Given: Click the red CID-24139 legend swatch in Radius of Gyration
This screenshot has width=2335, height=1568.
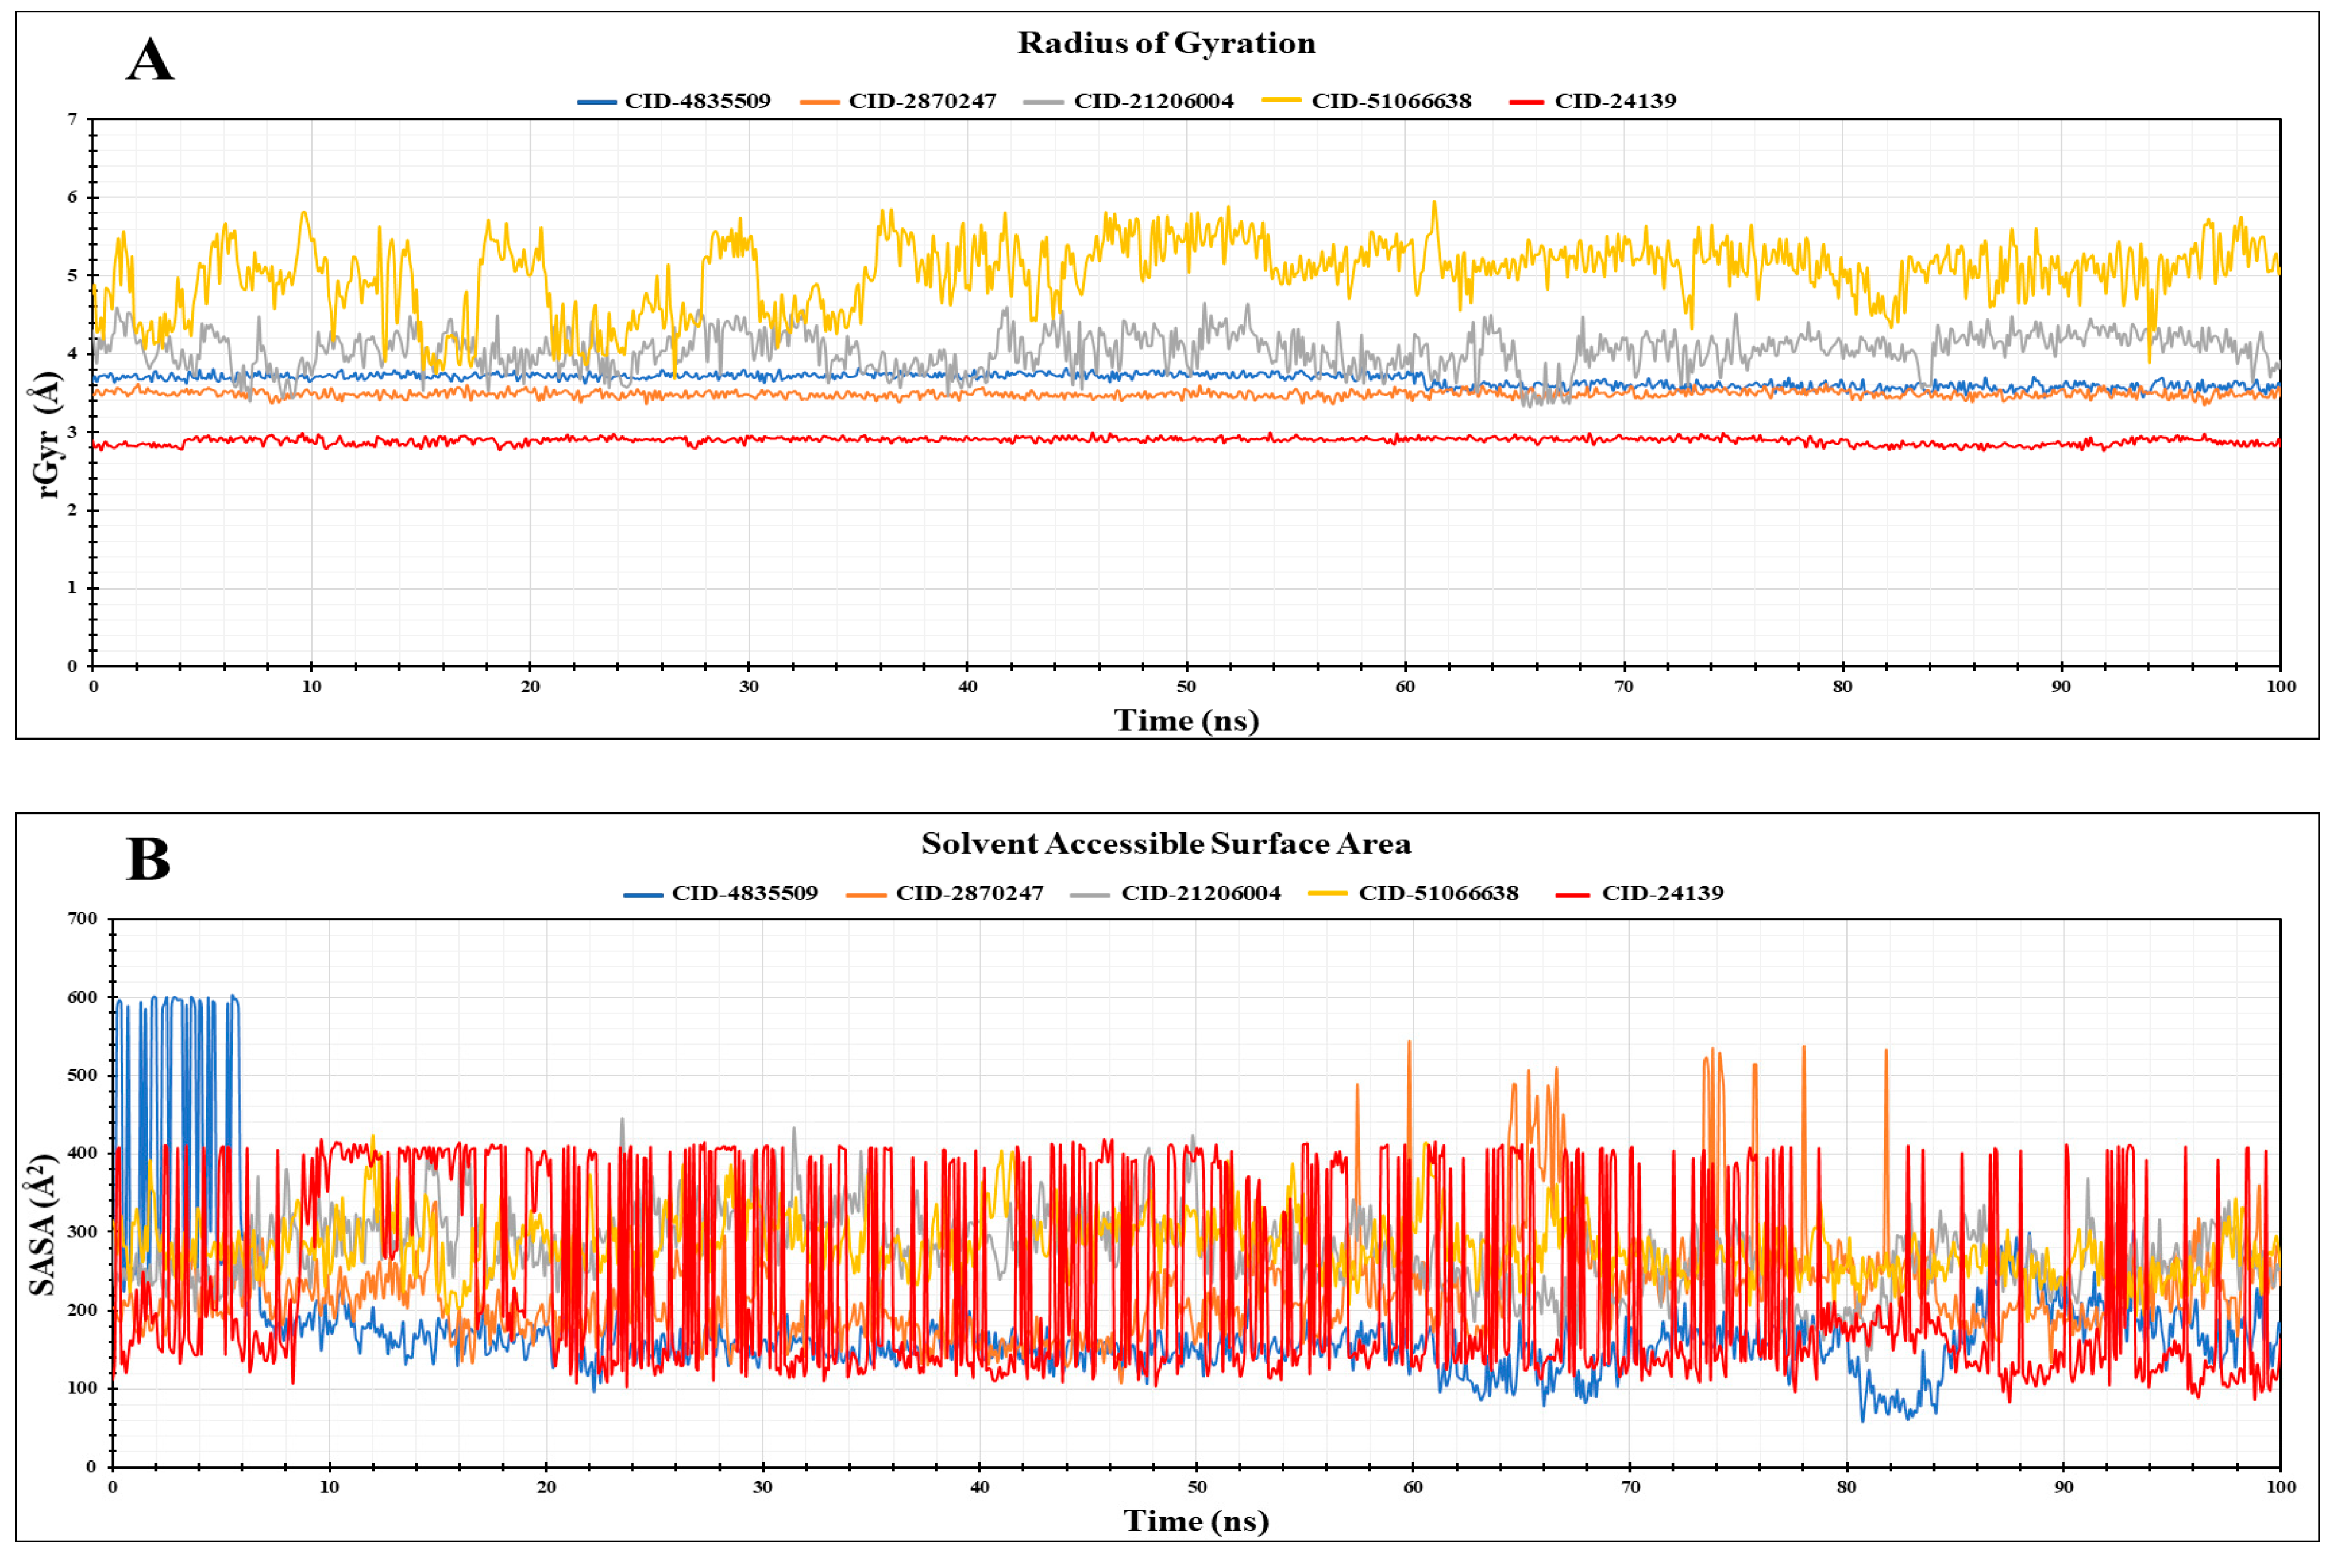Looking at the screenshot, I should (x=1526, y=102).
